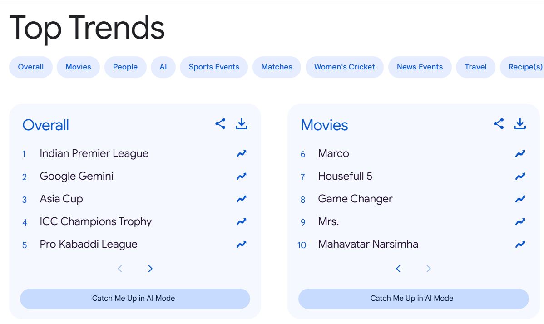Image resolution: width=544 pixels, height=324 pixels.
Task: Go to next page of Overall list
Action: (x=150, y=269)
